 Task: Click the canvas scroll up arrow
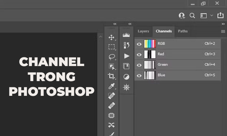pos(101,37)
